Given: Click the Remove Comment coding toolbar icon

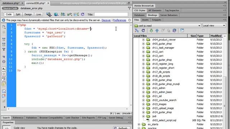Looking at the screenshot, I should (4, 96).
